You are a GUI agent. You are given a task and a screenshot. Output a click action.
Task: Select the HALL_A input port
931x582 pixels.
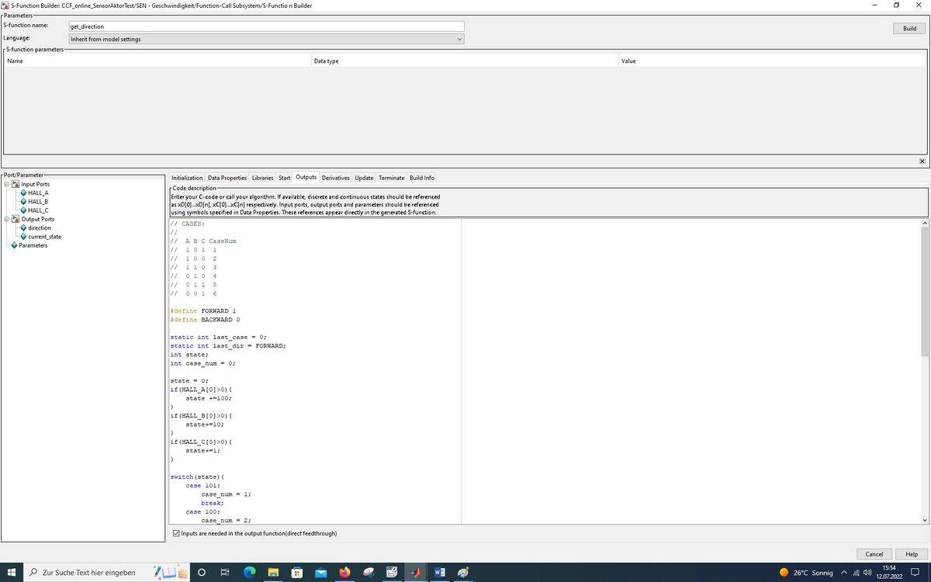(x=38, y=193)
